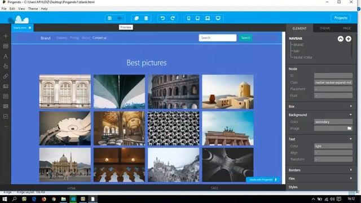Image resolution: width=361 pixels, height=203 pixels.
Task: Click the Pricing nav link
Action: point(74,38)
